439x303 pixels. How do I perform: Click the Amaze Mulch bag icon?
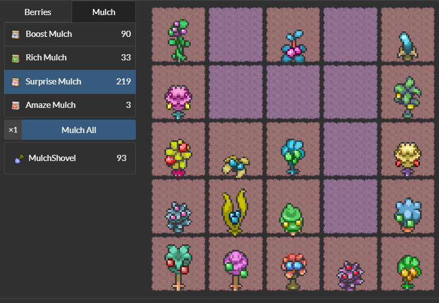click(16, 106)
